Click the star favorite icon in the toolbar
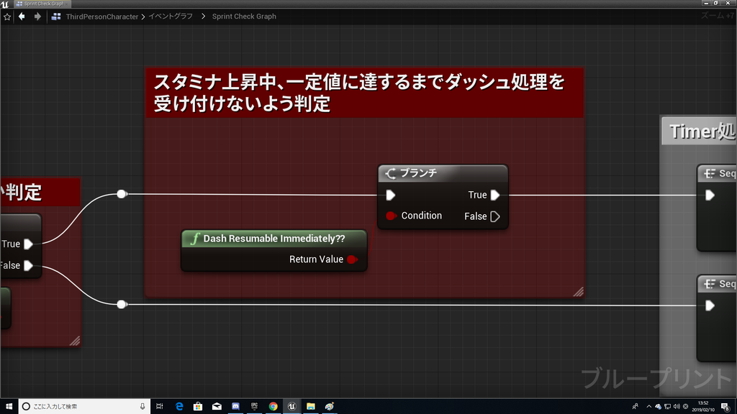Viewport: 737px width, 414px height. tap(7, 16)
